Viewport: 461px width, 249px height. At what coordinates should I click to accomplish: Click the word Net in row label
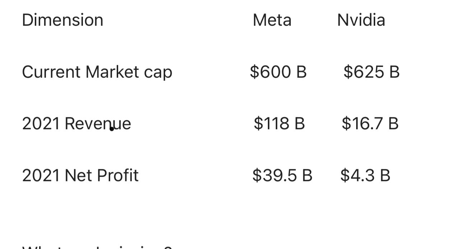tap(78, 176)
